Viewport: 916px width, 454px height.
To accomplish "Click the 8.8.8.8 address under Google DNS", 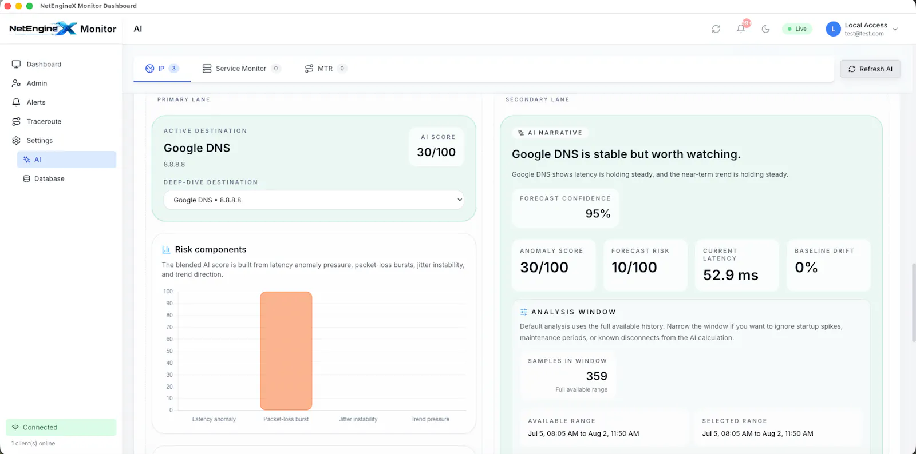I will point(175,165).
